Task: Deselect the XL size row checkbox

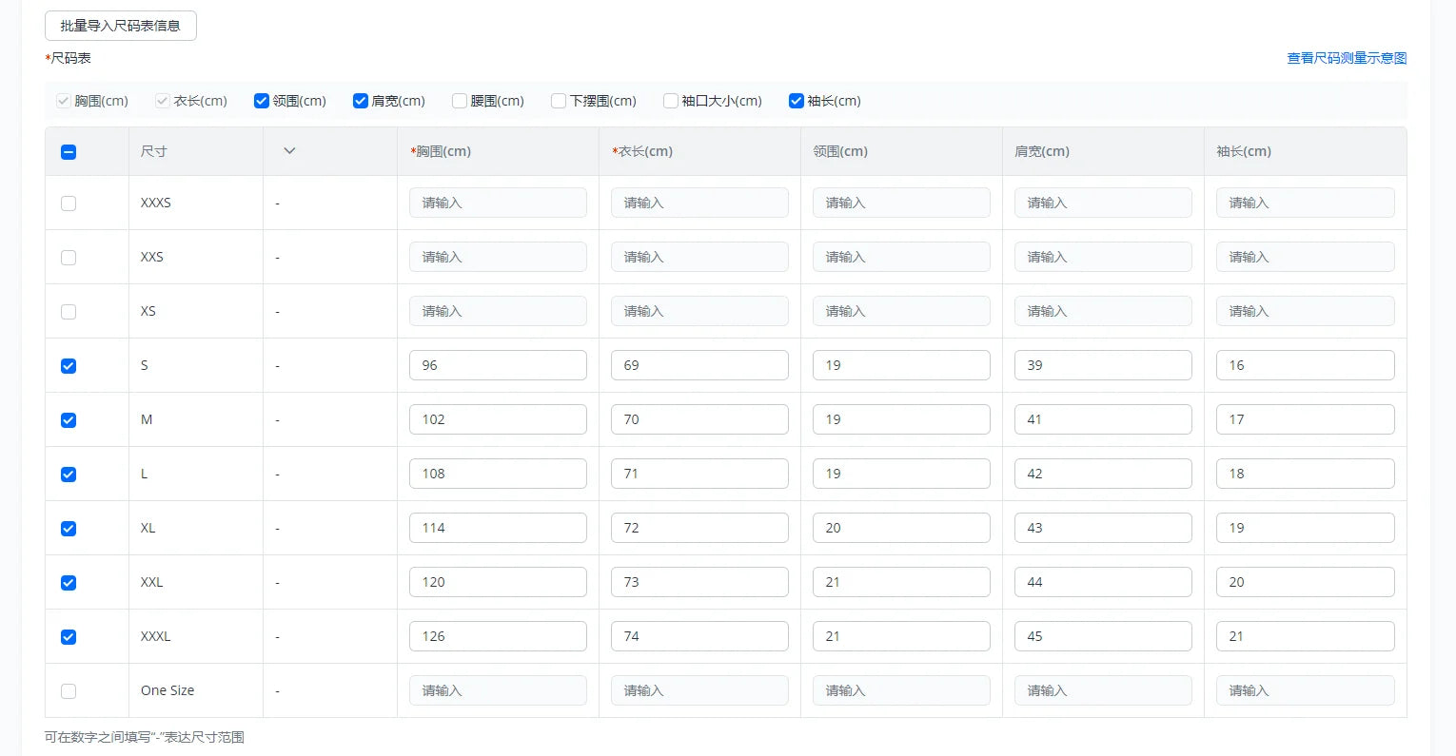Action: tap(69, 529)
